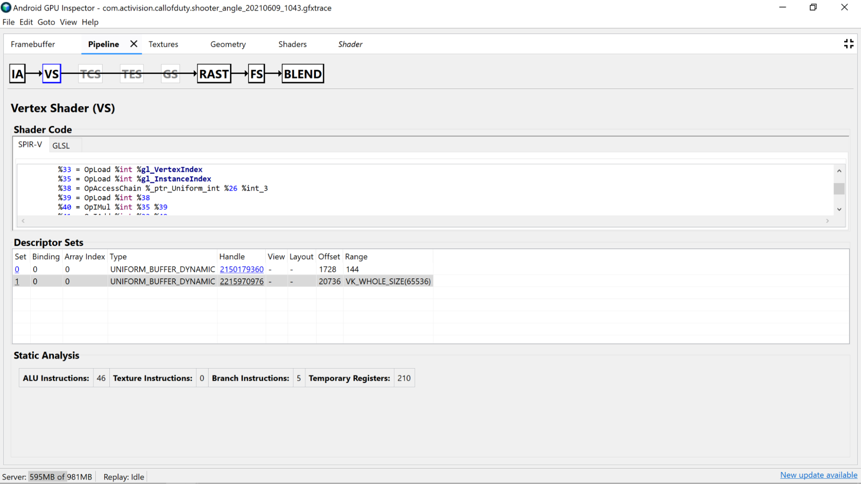The image size is (861, 484).
Task: Click the IA pipeline stage icon
Action: click(18, 74)
